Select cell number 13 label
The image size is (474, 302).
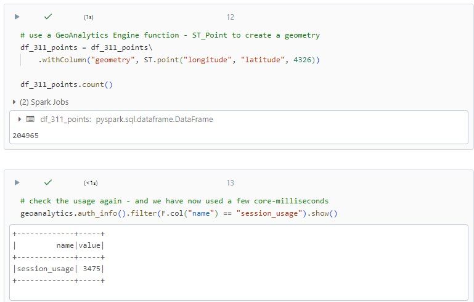(230, 183)
